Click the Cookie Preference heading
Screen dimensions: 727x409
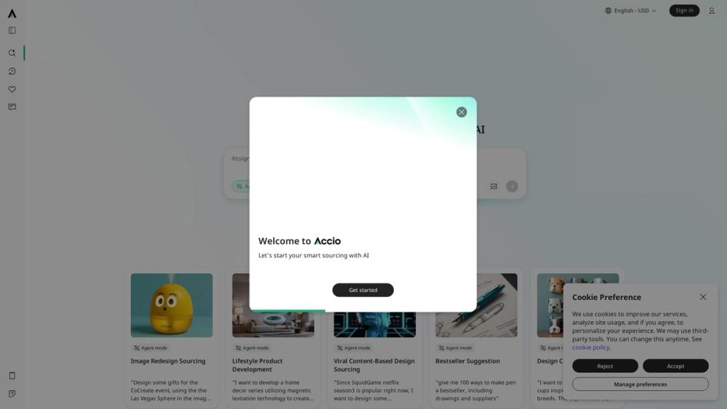pos(606,297)
